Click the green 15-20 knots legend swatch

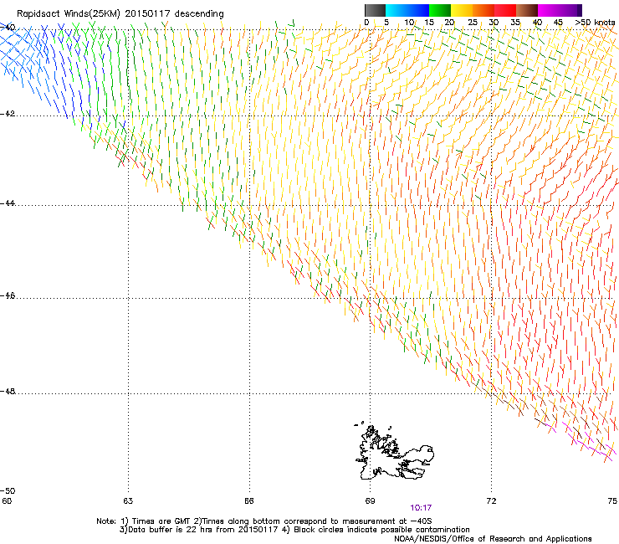pyautogui.click(x=440, y=10)
